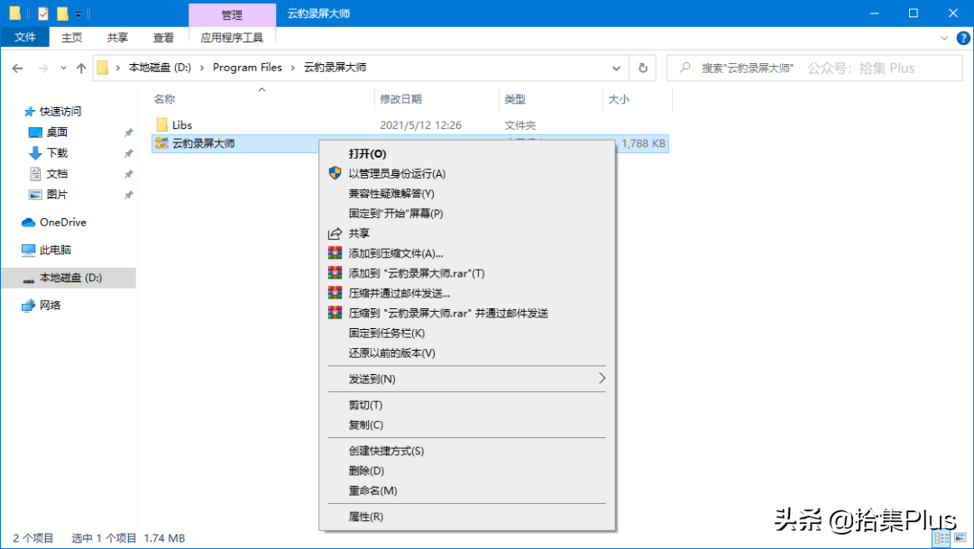974x549 pixels.
Task: Open 属性(R) from context menu
Action: (x=467, y=517)
